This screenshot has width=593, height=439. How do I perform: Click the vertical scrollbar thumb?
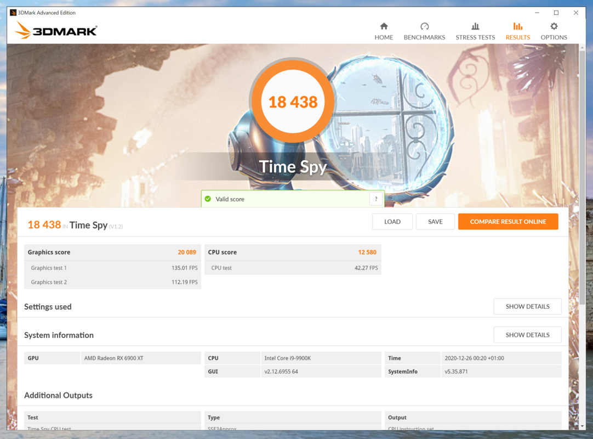tap(583, 178)
